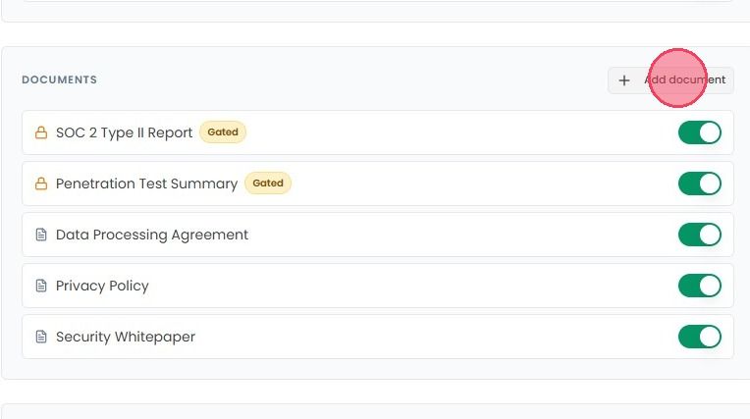Screen dimensions: 750x419
Task: Click the Gated badge on Penetration Test Summary
Action: pos(268,183)
